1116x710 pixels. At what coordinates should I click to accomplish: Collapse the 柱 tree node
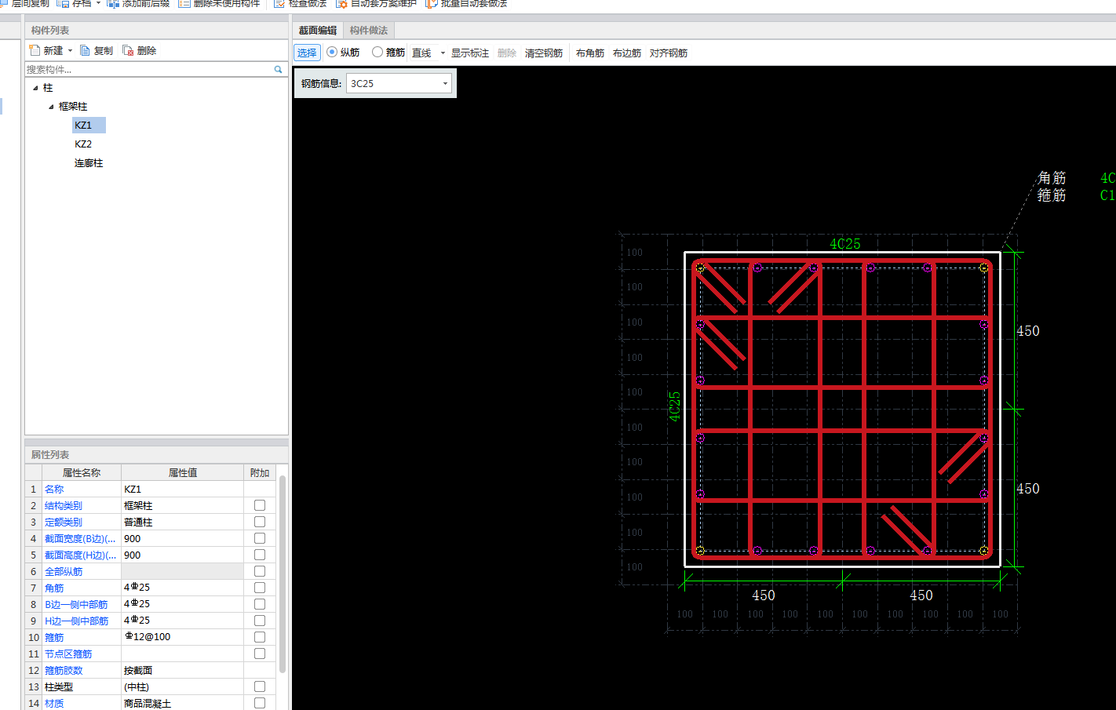coord(35,88)
